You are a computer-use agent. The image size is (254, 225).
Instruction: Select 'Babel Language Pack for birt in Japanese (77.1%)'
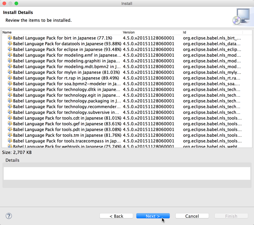pos(63,38)
